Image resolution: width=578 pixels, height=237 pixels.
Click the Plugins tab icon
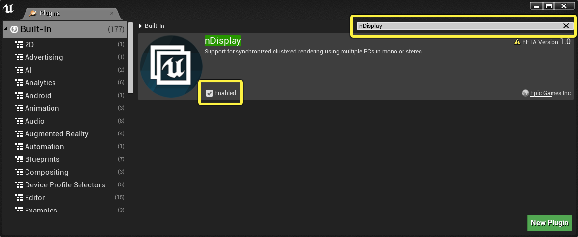pos(33,13)
